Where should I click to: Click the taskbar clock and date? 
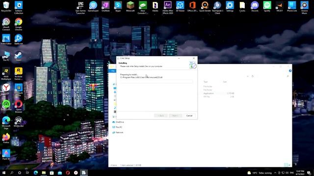pyautogui.click(x=300, y=173)
